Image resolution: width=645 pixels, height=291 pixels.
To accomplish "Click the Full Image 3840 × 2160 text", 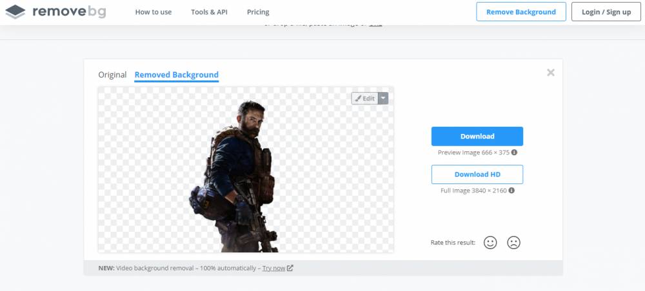I will [x=473, y=191].
